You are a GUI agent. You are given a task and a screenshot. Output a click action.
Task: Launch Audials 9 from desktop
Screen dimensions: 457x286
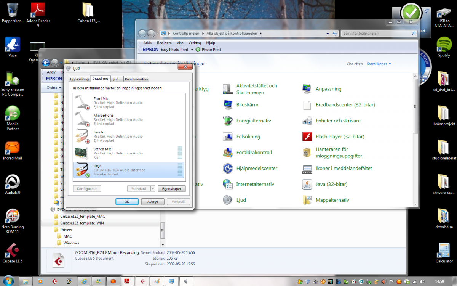pos(13,185)
